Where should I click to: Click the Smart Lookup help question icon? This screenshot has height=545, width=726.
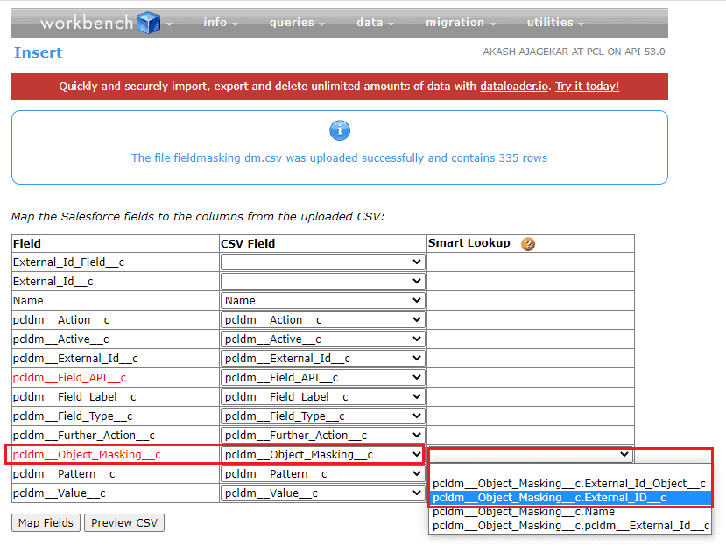click(x=527, y=244)
